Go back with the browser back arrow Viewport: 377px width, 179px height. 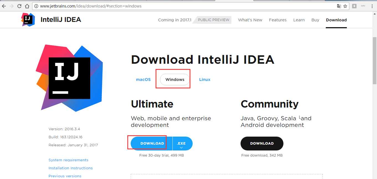coord(4,6)
